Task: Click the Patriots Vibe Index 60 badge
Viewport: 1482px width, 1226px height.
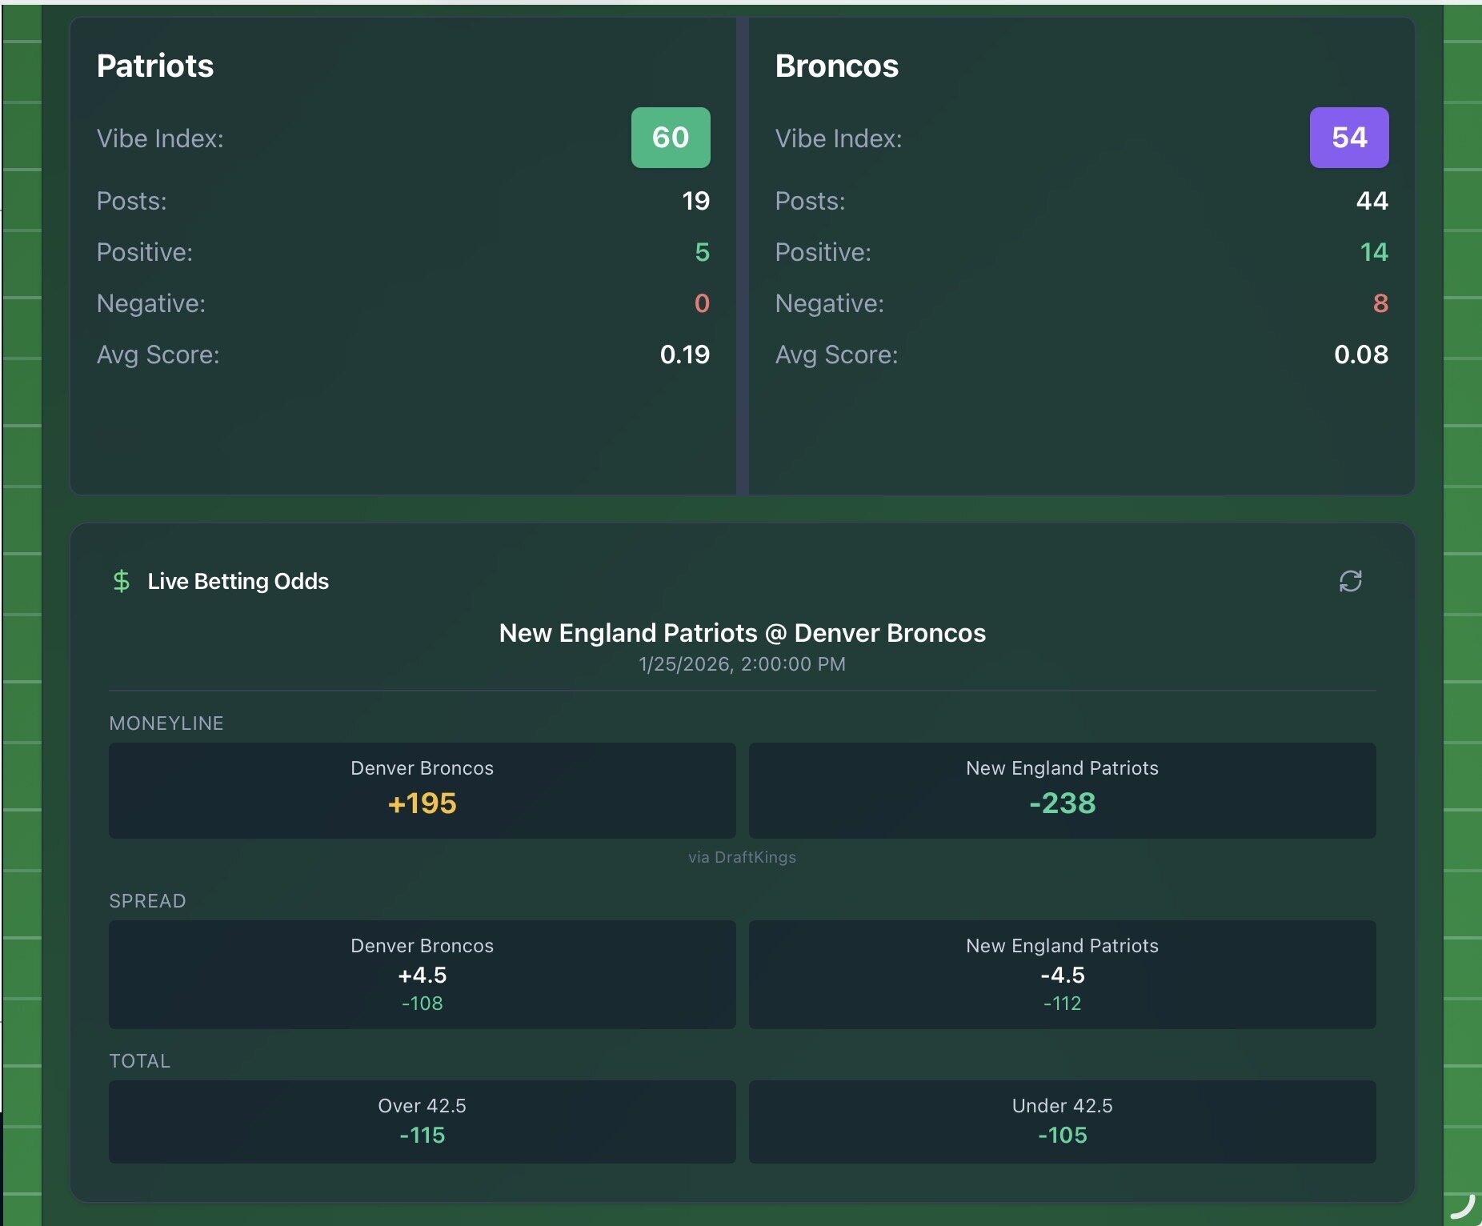Action: coord(670,138)
